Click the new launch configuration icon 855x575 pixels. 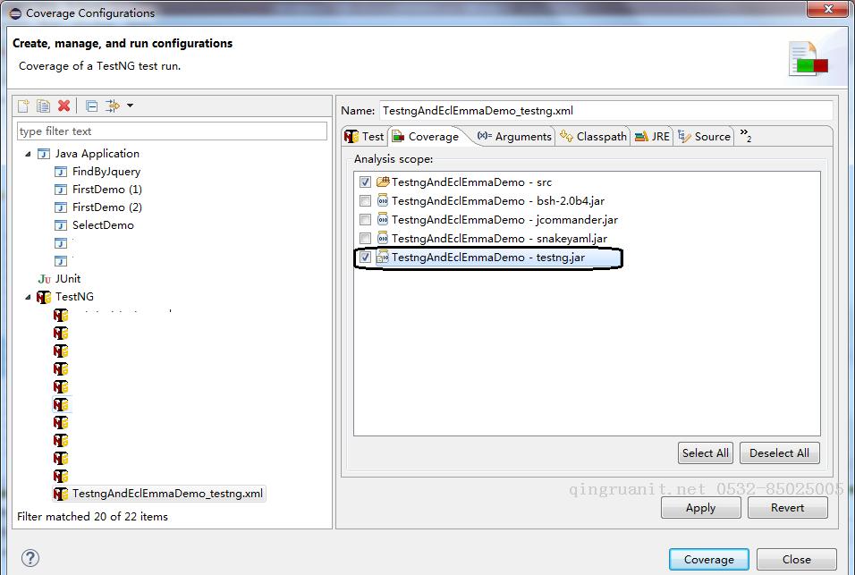[23, 106]
